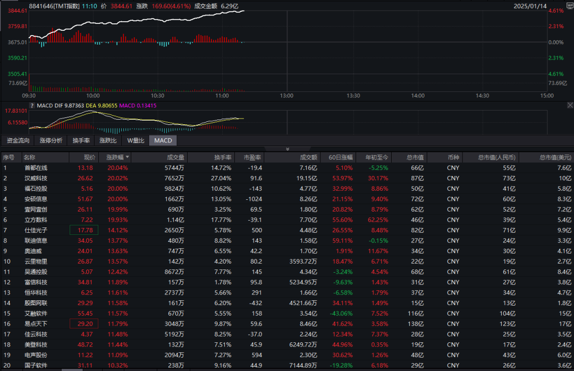
Task: Select the 汉威科技 stock row
Action: [x=36, y=178]
